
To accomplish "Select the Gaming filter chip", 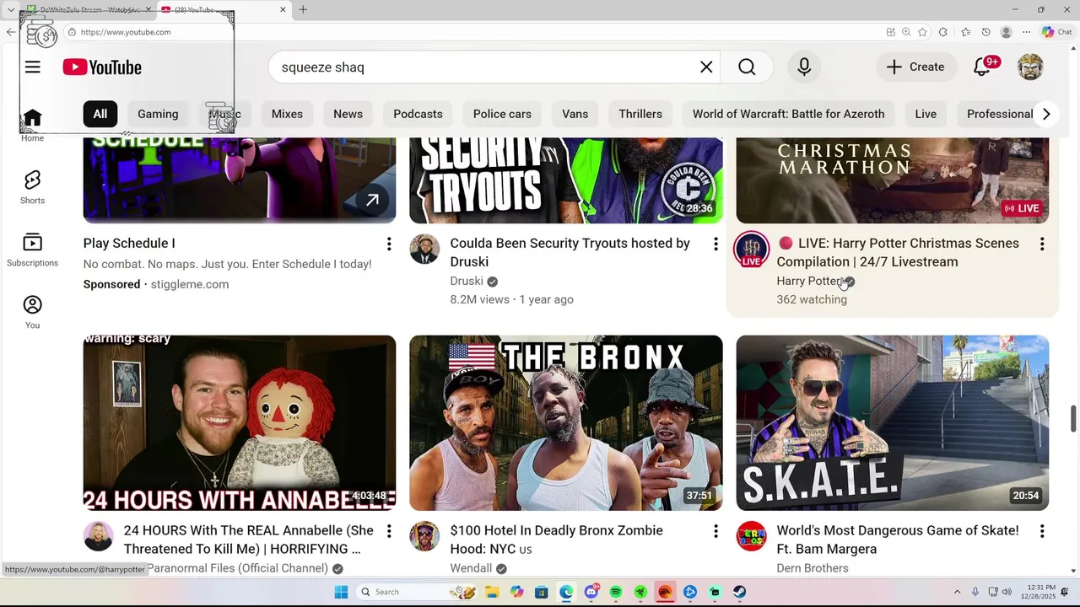I will 158,114.
